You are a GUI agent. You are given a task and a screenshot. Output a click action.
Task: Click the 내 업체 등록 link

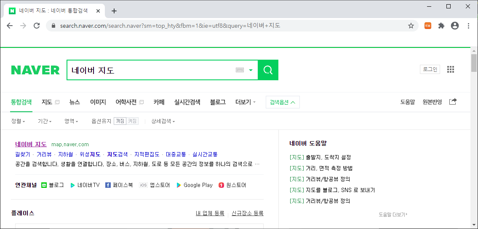click(x=210, y=213)
